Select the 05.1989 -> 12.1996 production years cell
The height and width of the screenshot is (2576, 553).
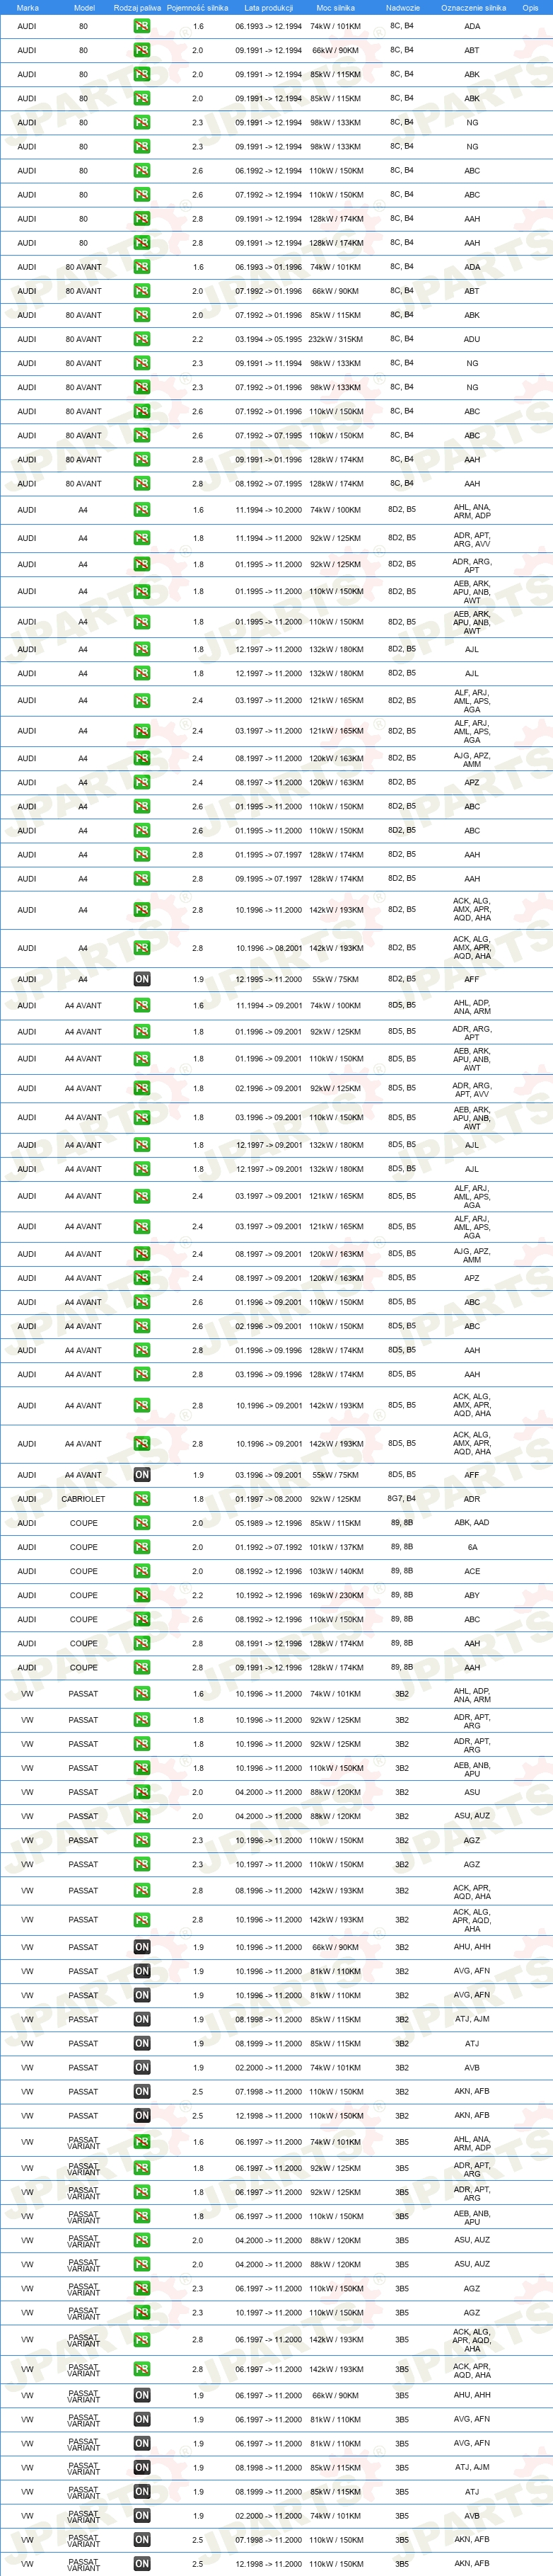(x=269, y=1523)
